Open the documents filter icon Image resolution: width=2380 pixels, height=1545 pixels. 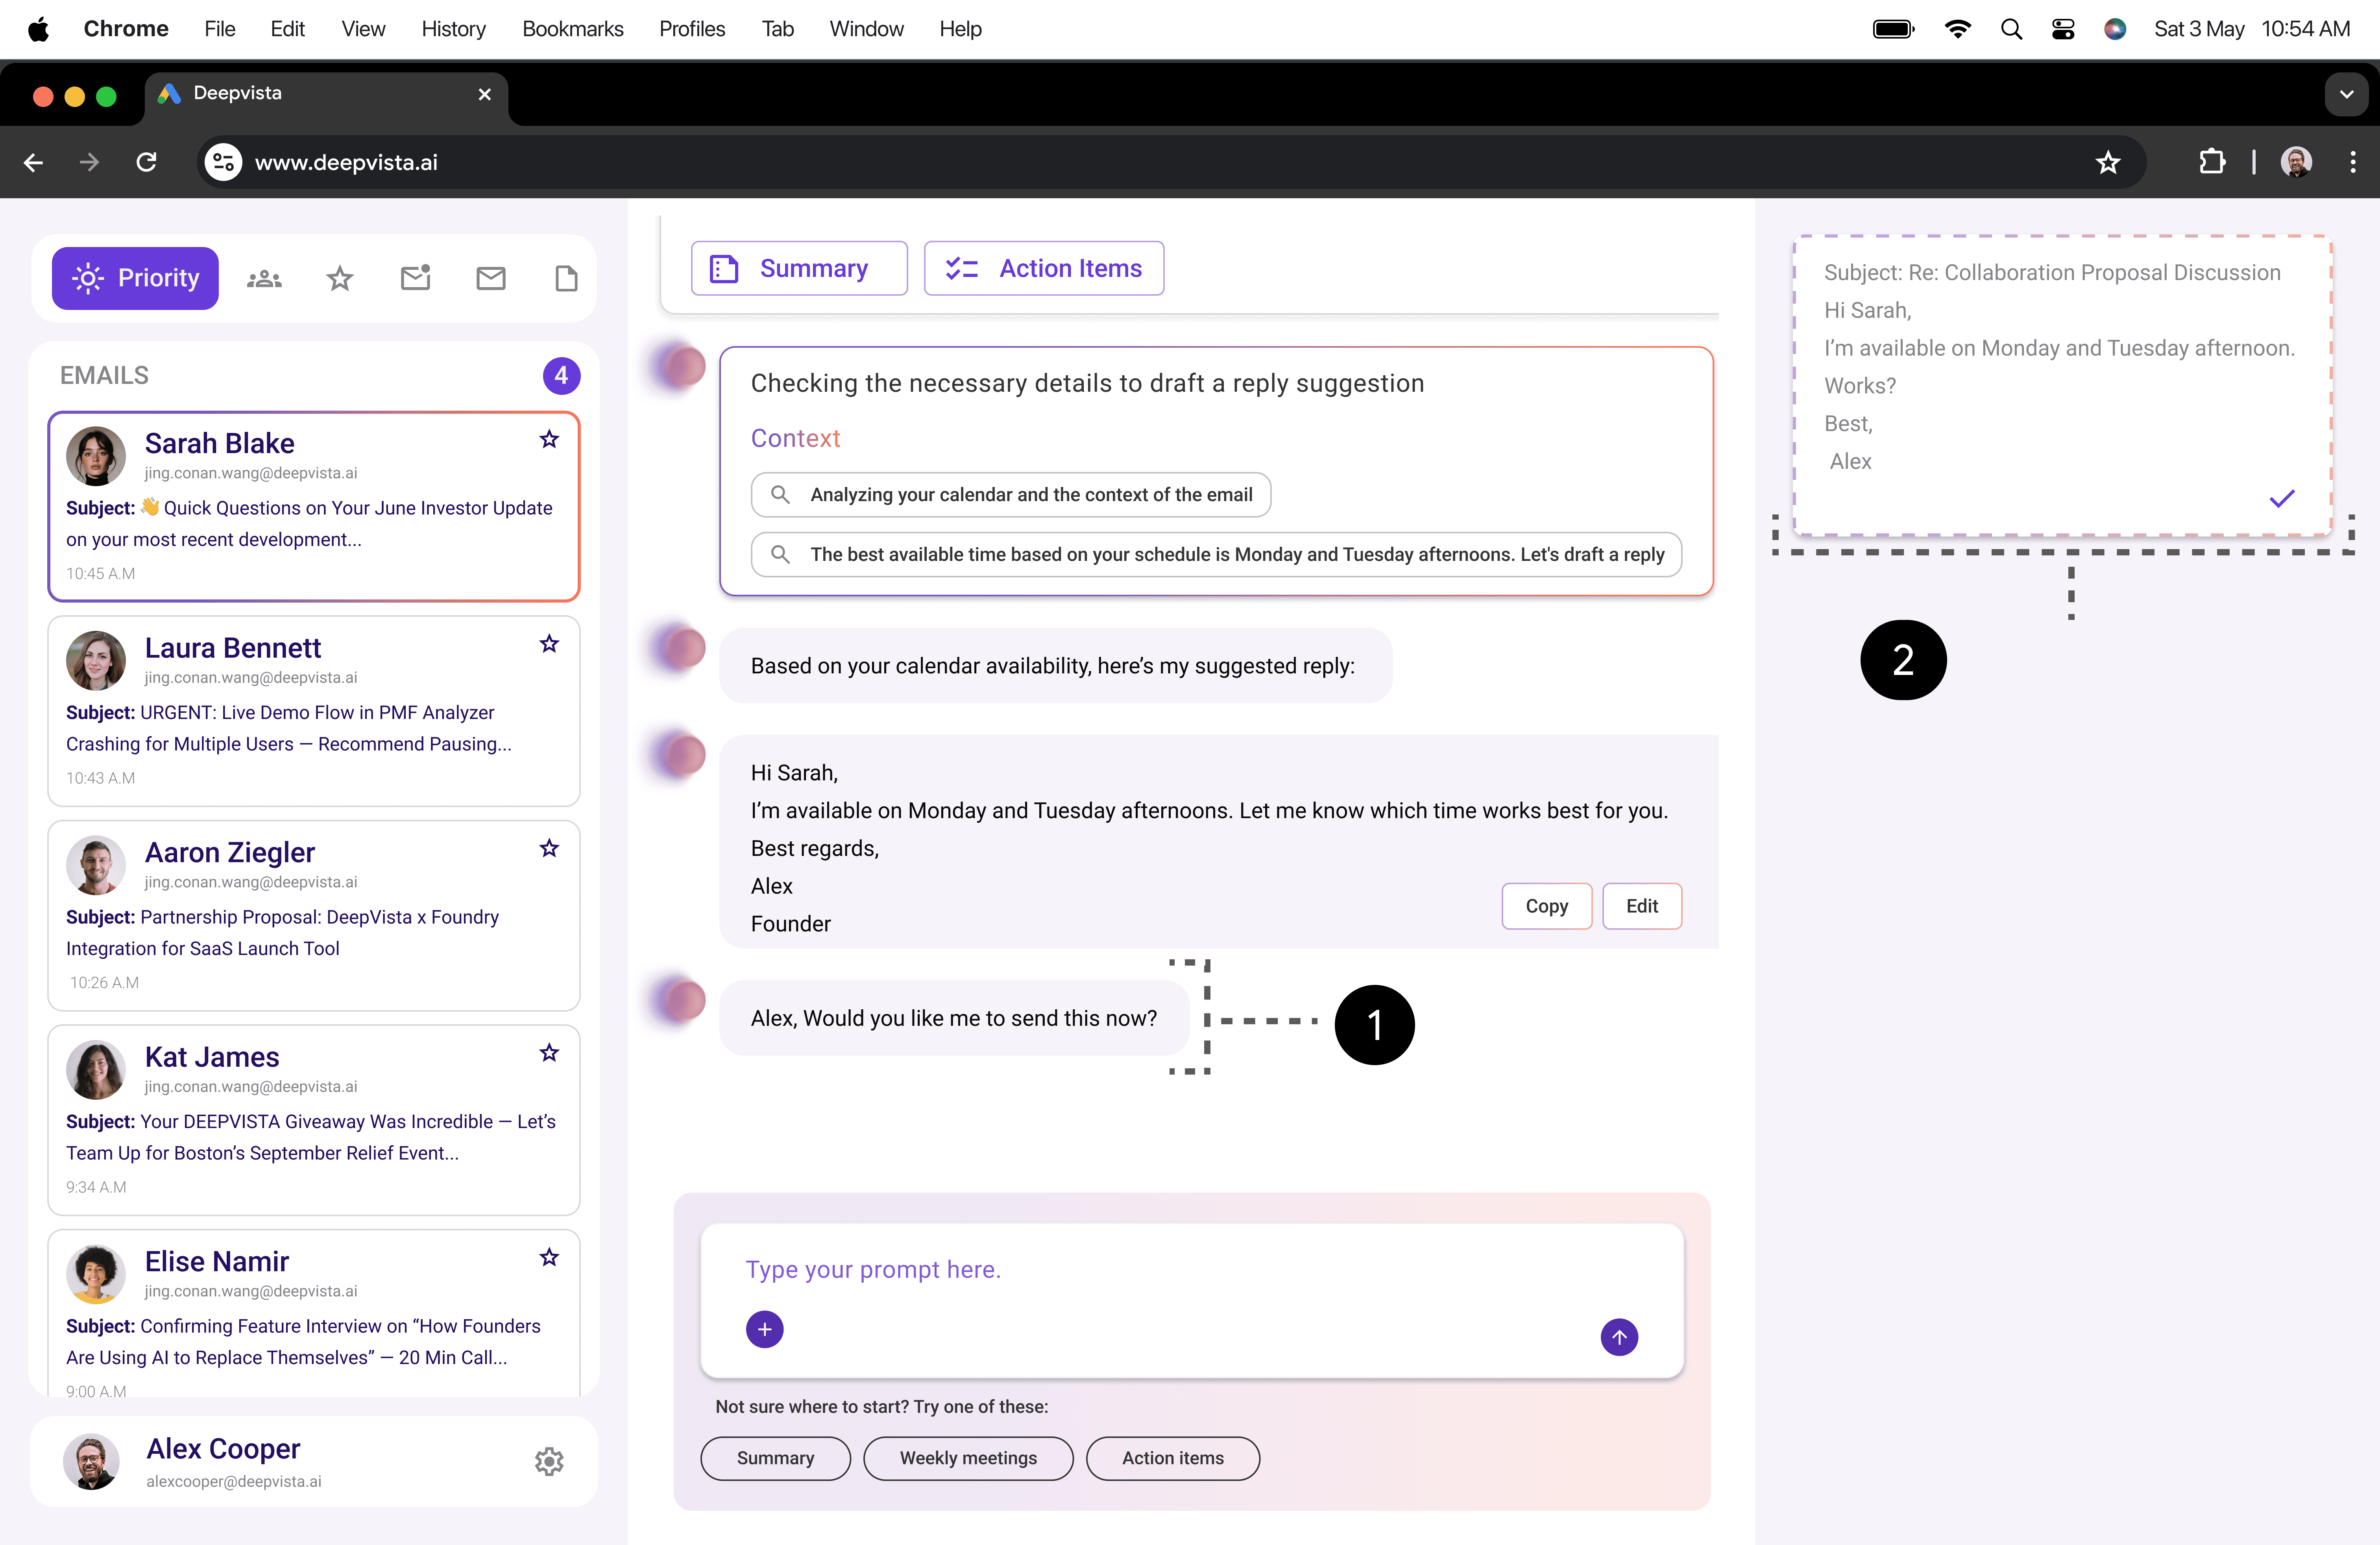(x=566, y=279)
